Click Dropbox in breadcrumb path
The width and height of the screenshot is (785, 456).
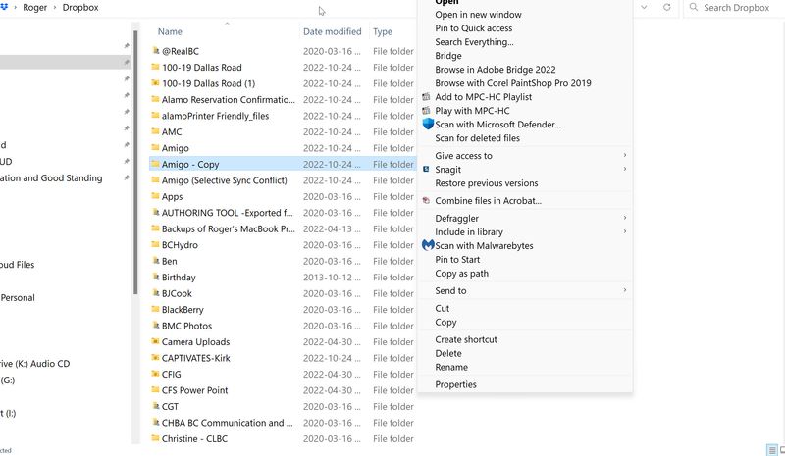tap(80, 8)
